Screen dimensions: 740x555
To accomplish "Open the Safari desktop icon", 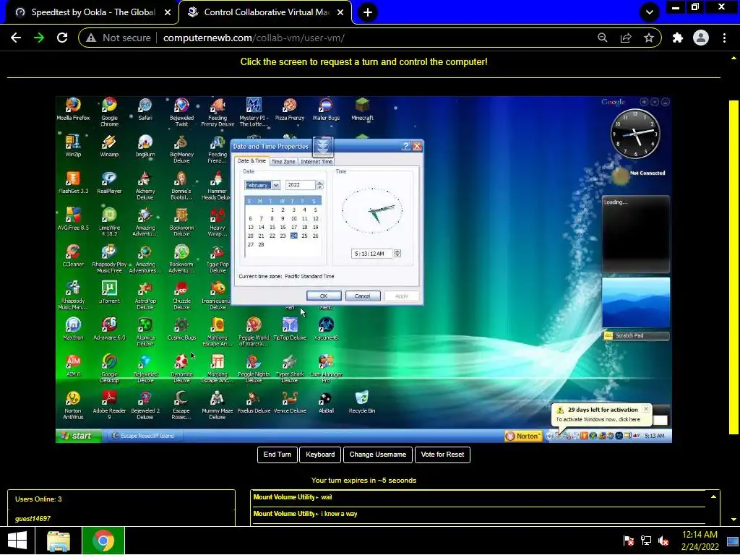I will pyautogui.click(x=145, y=109).
